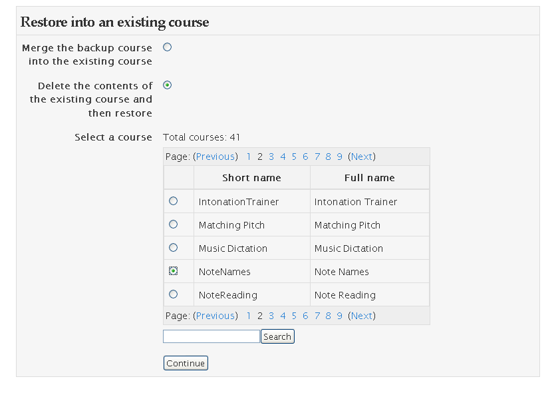
Task: Choose Music Dictation course radio button
Action: click(174, 247)
